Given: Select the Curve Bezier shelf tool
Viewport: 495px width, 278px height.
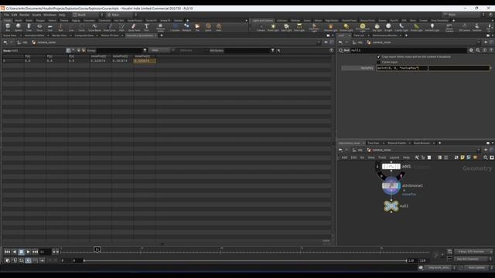Looking at the screenshot, I should (94, 28).
